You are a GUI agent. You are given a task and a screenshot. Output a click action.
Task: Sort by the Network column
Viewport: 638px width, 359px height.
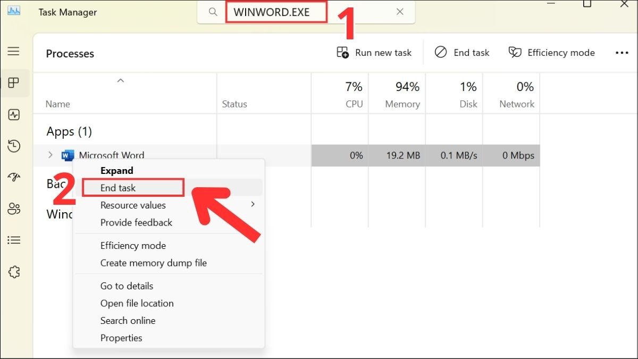(x=517, y=104)
